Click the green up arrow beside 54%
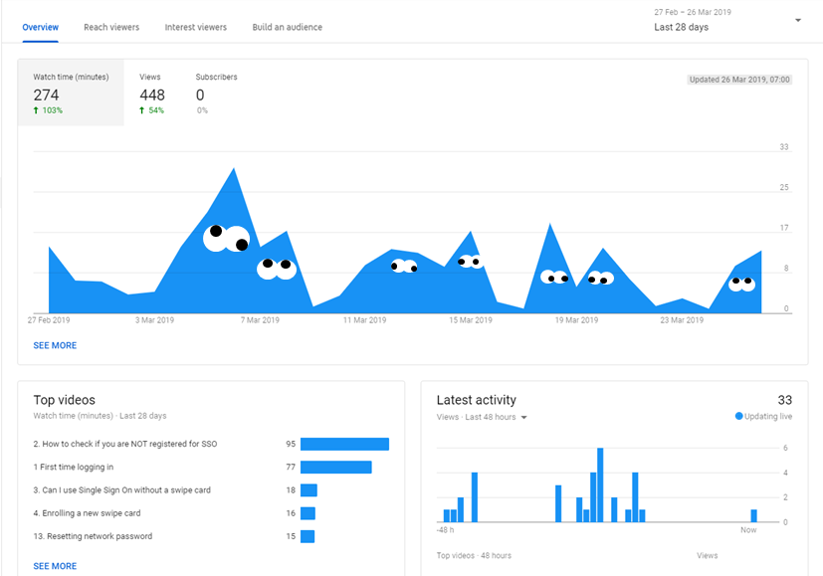Viewport: 823px width, 576px height. click(x=141, y=110)
